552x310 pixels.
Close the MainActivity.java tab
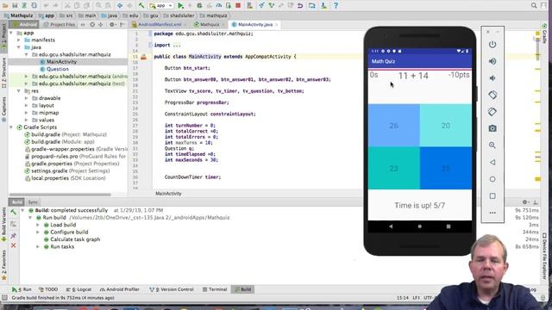[x=277, y=25]
